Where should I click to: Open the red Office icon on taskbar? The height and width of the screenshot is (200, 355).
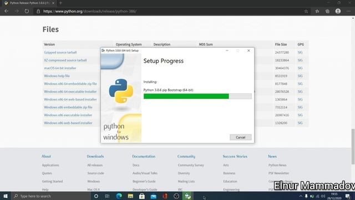coord(165,196)
